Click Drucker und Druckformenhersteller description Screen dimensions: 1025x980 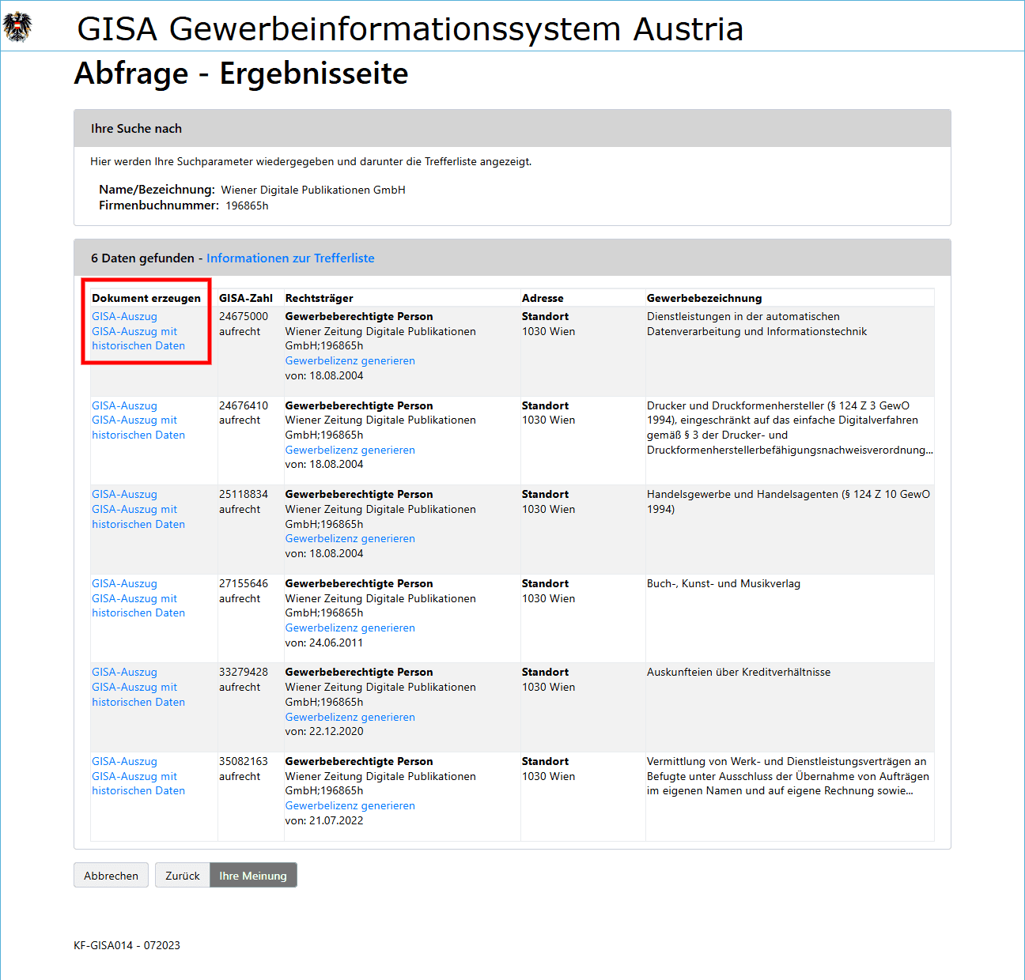[789, 428]
